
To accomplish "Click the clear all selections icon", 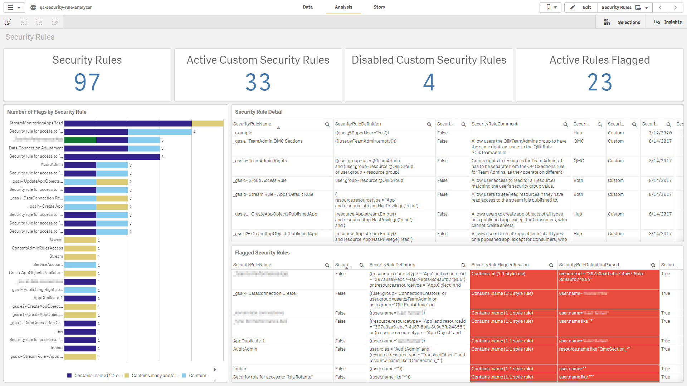I will [x=55, y=22].
